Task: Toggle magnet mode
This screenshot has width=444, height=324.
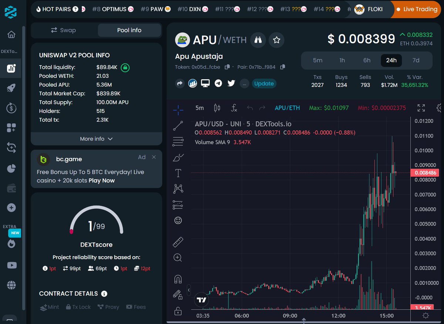Action: pos(178,279)
